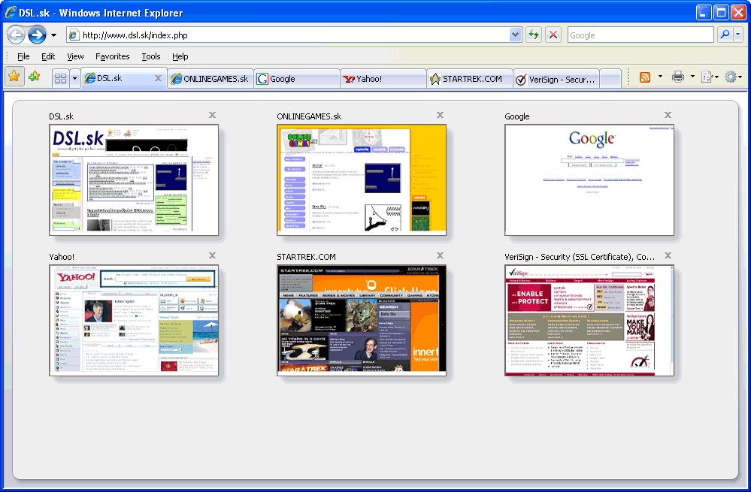The width and height of the screenshot is (751, 492).
Task: Close Yahoo! thumbnail with its X
Action: [212, 255]
